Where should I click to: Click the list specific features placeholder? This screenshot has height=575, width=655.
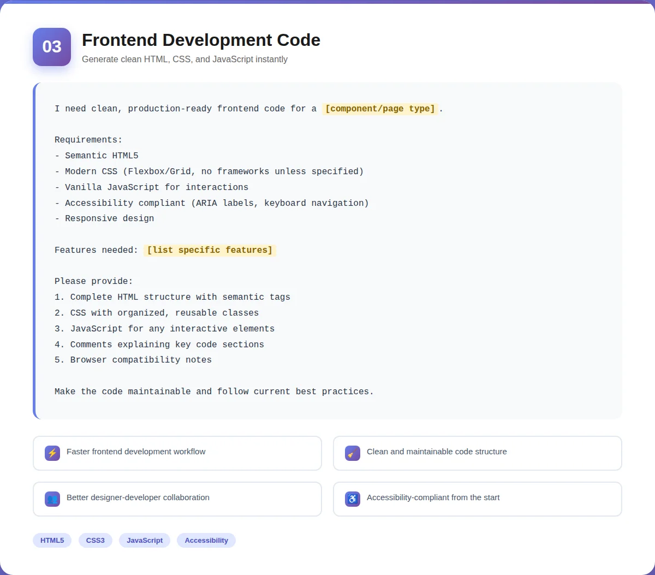[x=210, y=250]
